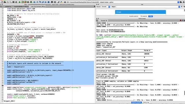Switch to the middle editor tab
The height and width of the screenshot is (104, 185).
[x=21, y=6]
